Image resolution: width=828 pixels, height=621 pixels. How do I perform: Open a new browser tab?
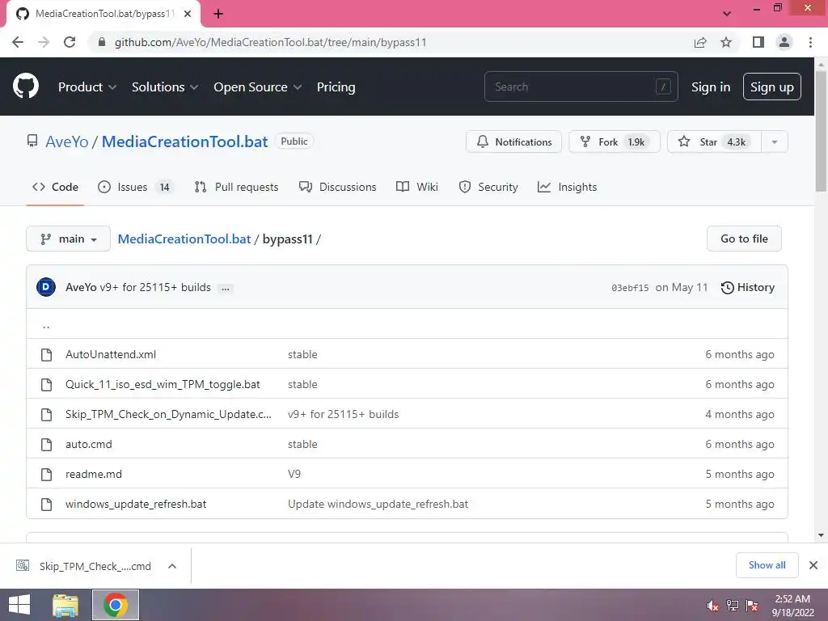tap(218, 14)
